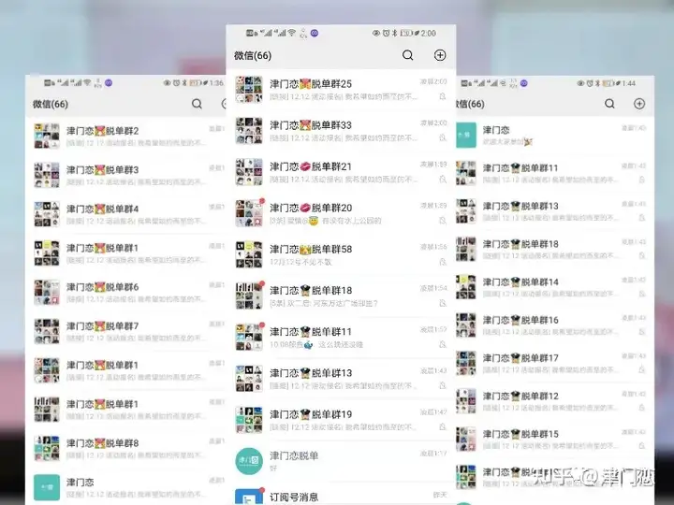Tap the search icon in the middle WeChat screen
674x505 pixels.
(407, 55)
